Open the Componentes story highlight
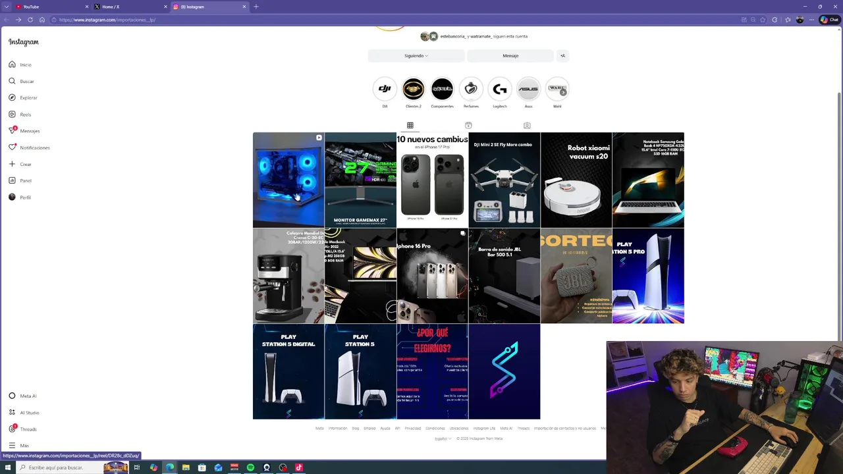 tap(442, 89)
